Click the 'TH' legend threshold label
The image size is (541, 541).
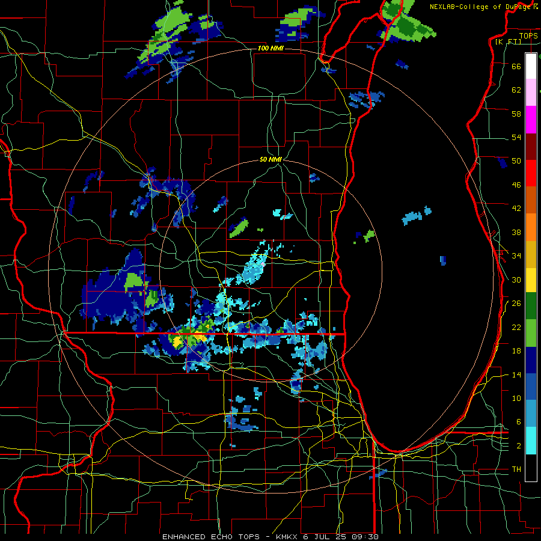[x=516, y=469]
